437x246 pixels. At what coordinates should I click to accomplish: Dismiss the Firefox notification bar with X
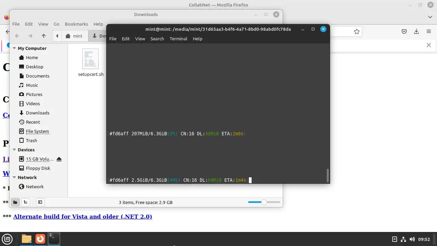point(429,45)
